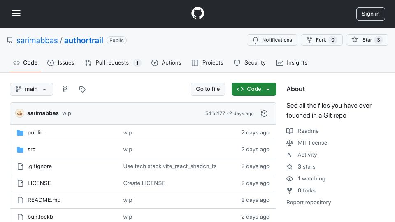This screenshot has width=395, height=222.
Task: View the Security tab
Action: (250, 62)
